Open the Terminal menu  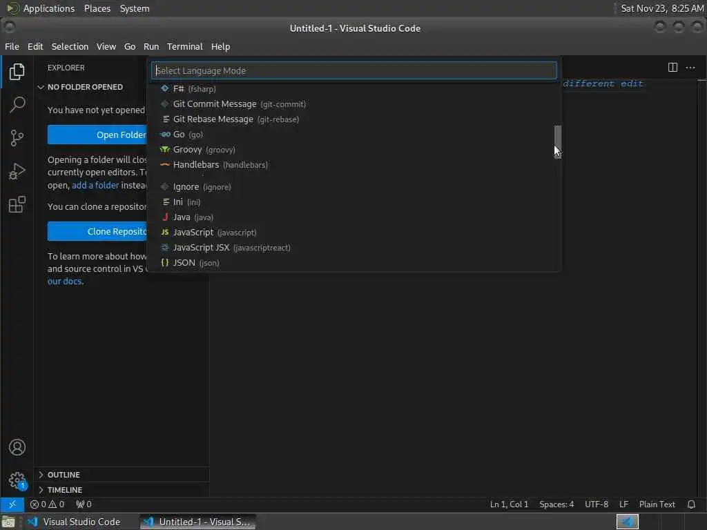point(185,46)
